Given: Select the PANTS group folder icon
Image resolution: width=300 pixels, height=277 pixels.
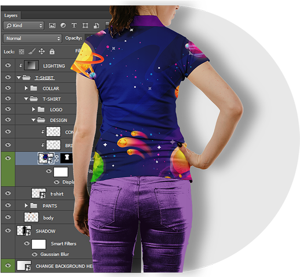Looking at the screenshot, I should pos(34,206).
